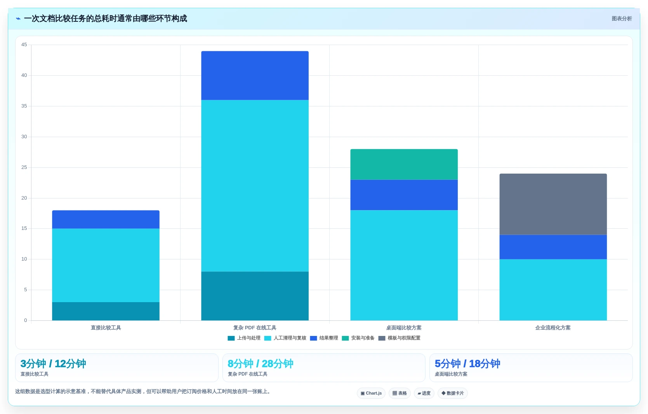Click the 直接比较工具 x-axis label
This screenshot has width=648, height=414.
[106, 328]
